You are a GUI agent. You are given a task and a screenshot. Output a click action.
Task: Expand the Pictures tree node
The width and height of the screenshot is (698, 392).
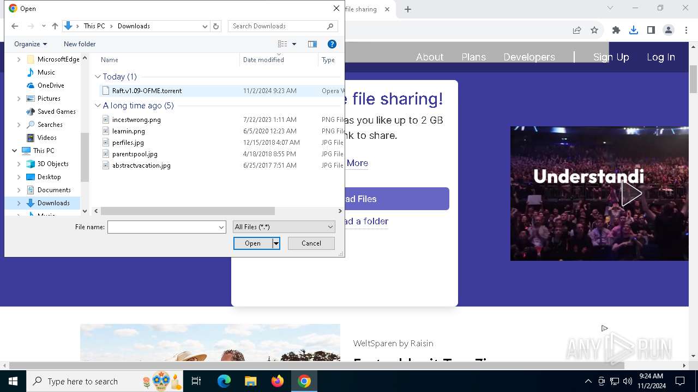[x=19, y=99]
